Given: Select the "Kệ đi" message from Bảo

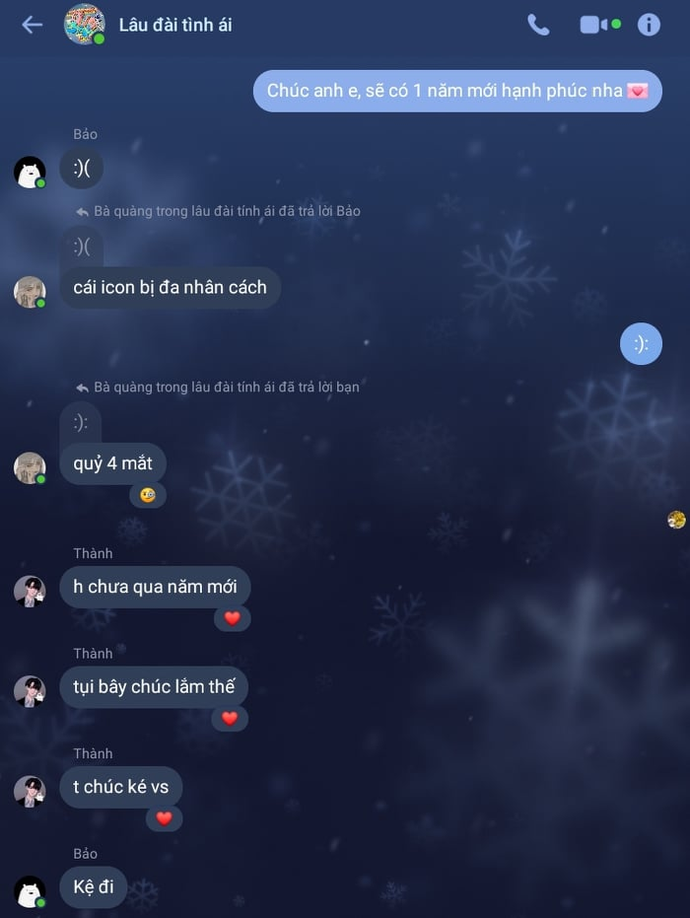Looking at the screenshot, I should (x=94, y=887).
